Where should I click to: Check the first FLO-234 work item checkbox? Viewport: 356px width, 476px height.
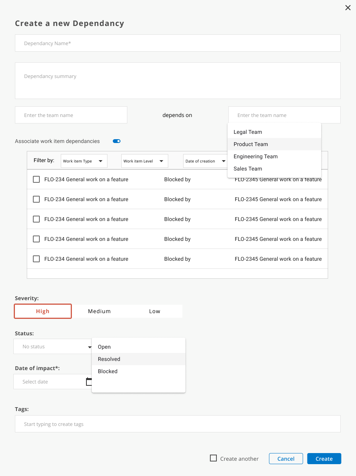click(x=36, y=179)
